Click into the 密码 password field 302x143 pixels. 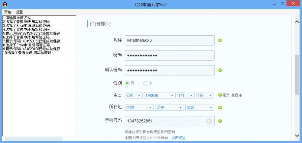coord(170,55)
